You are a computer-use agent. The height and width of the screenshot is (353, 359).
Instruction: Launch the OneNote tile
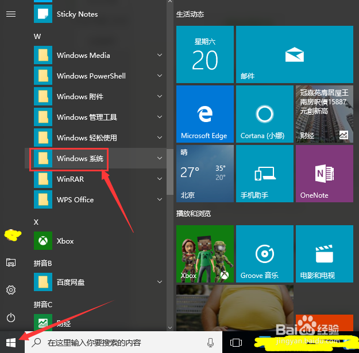[x=325, y=174]
